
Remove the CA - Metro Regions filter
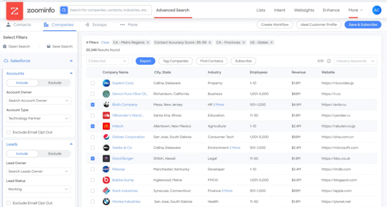(148, 42)
